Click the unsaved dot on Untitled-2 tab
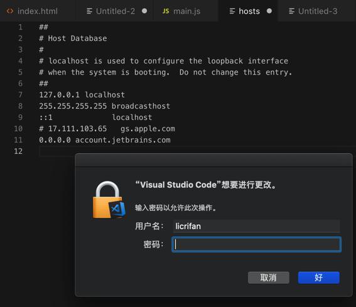Viewport: 356px width, 307px height. pyautogui.click(x=144, y=11)
